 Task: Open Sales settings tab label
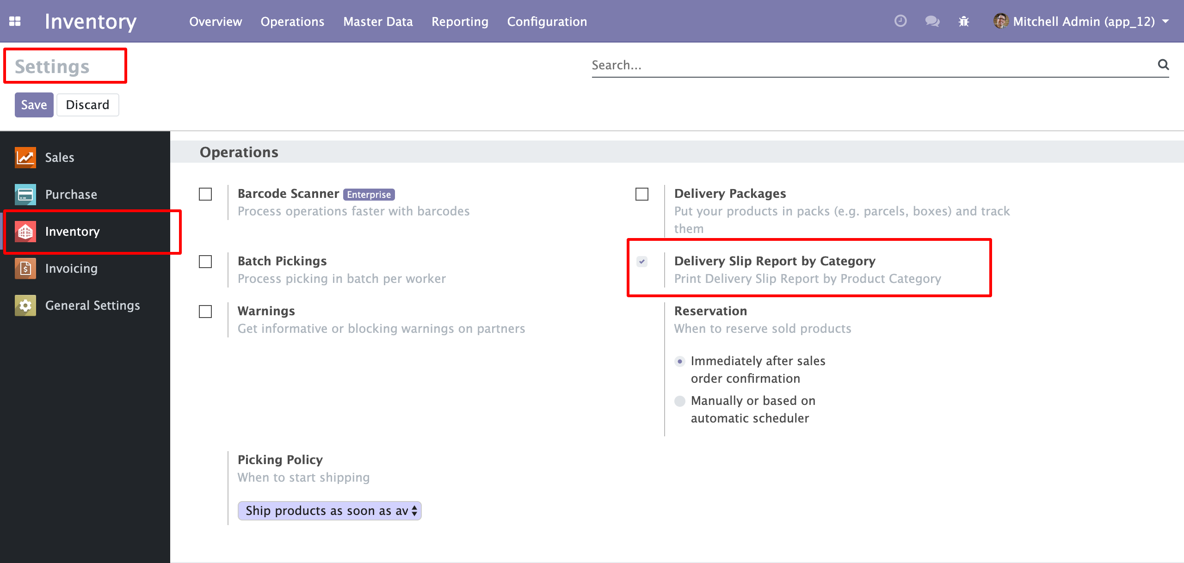60,158
